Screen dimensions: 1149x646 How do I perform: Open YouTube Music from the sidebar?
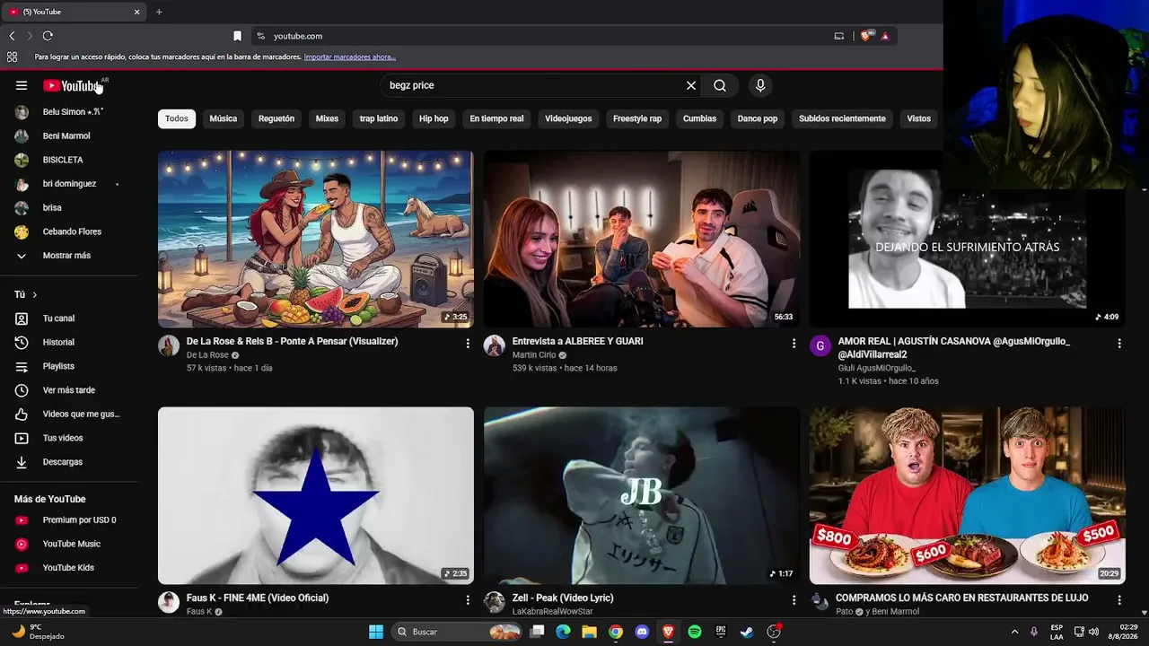(x=70, y=544)
